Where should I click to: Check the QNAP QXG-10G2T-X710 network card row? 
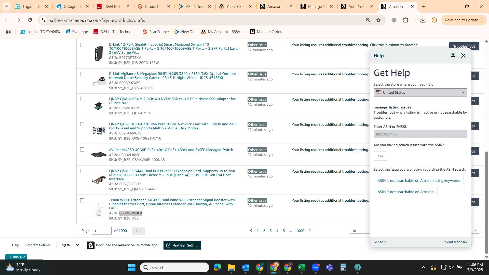(82, 124)
